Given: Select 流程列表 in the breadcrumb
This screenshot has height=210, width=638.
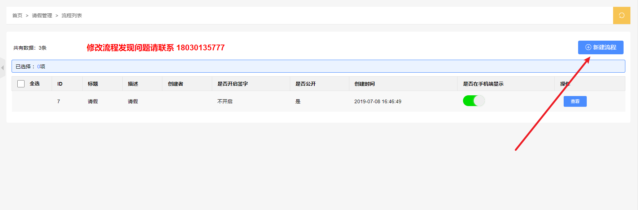Looking at the screenshot, I should [71, 15].
